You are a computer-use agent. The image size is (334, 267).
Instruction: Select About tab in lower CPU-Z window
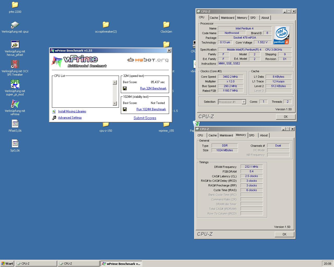(264, 135)
